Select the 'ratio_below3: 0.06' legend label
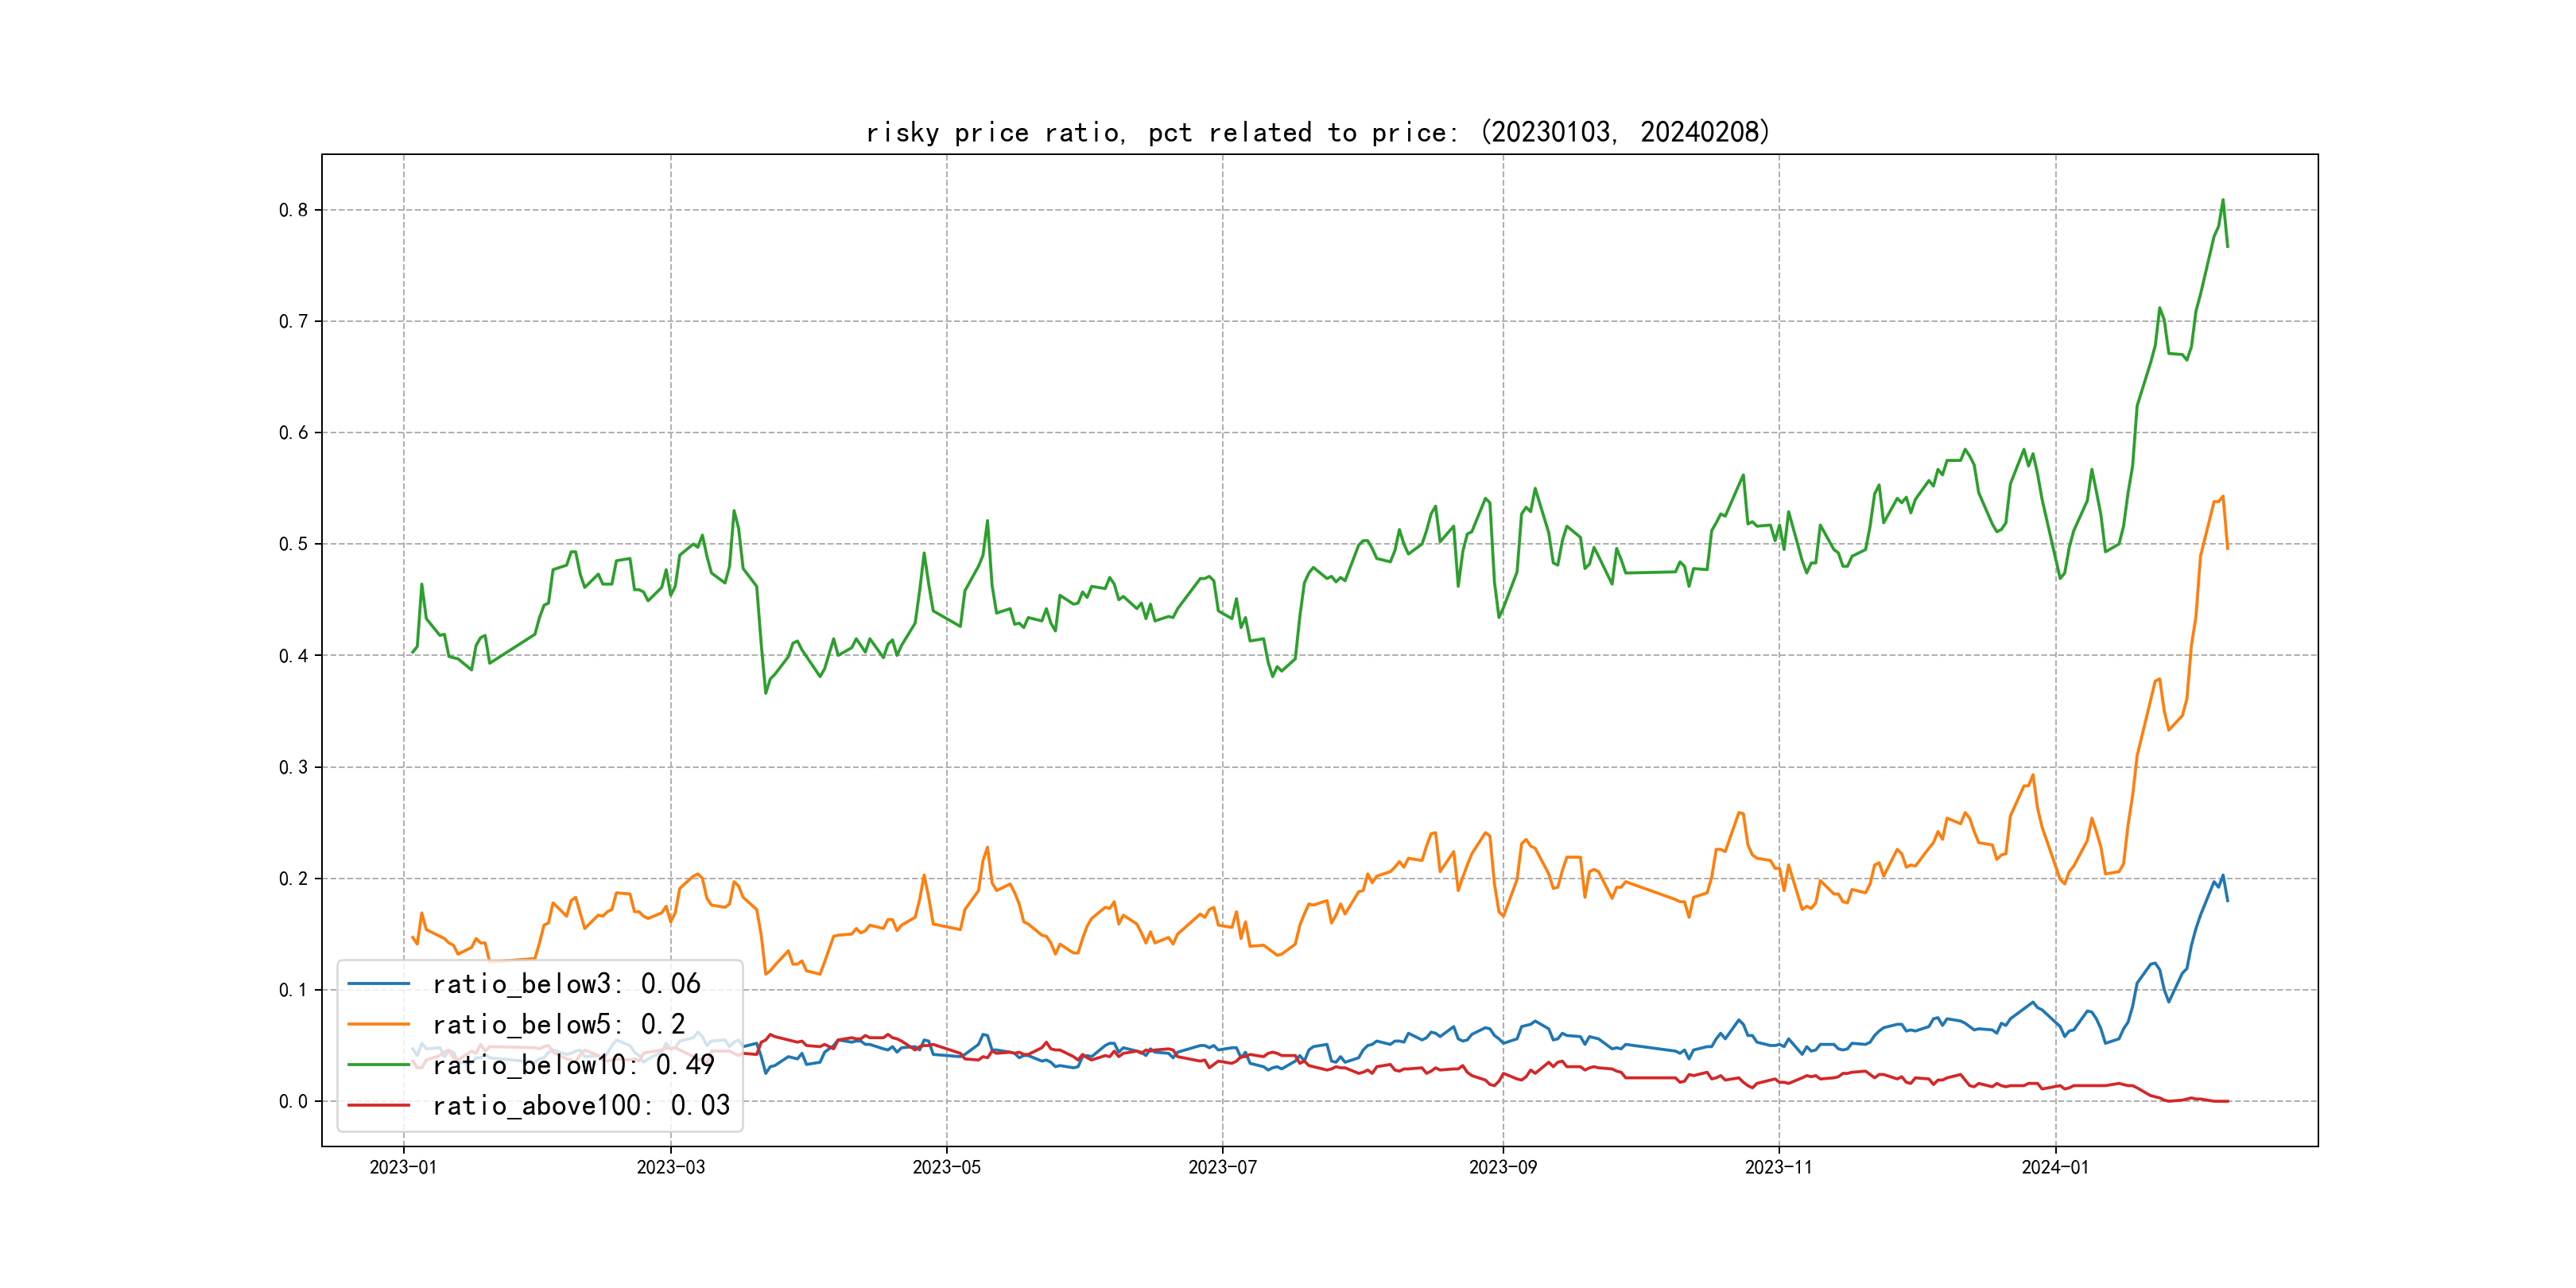This screenshot has width=2576, height=1288. click(x=566, y=984)
